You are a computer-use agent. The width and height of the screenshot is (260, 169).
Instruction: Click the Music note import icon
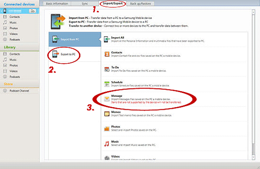pyautogui.click(x=107, y=143)
